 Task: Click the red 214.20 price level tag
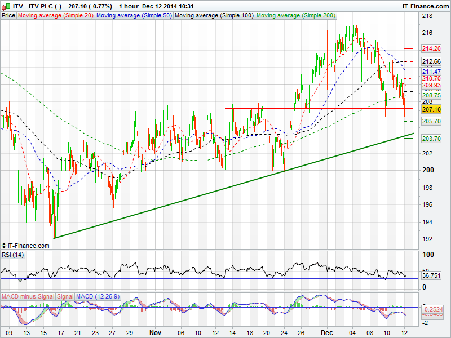click(431, 49)
